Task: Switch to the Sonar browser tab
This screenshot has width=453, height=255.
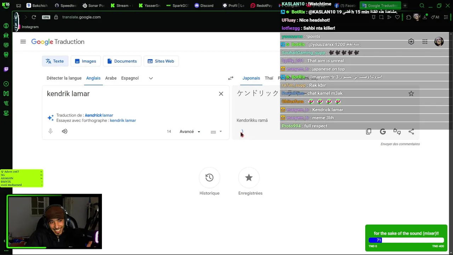Action: 93,6
